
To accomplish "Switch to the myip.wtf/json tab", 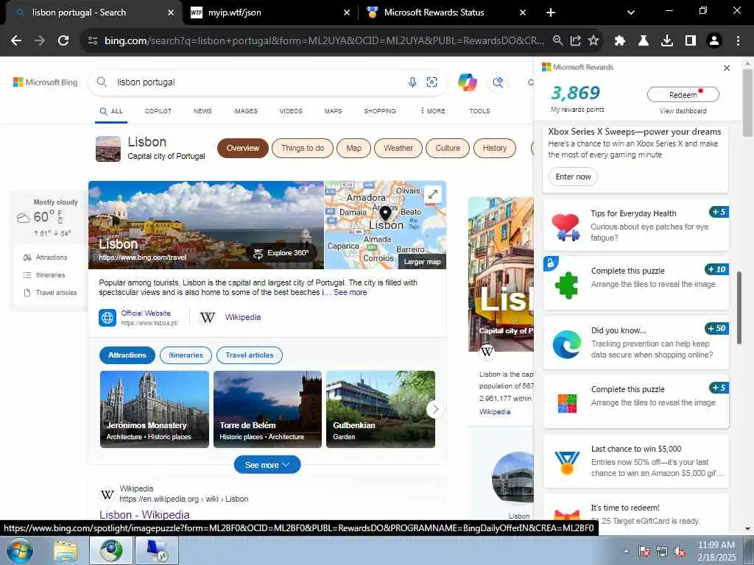I will click(x=271, y=13).
